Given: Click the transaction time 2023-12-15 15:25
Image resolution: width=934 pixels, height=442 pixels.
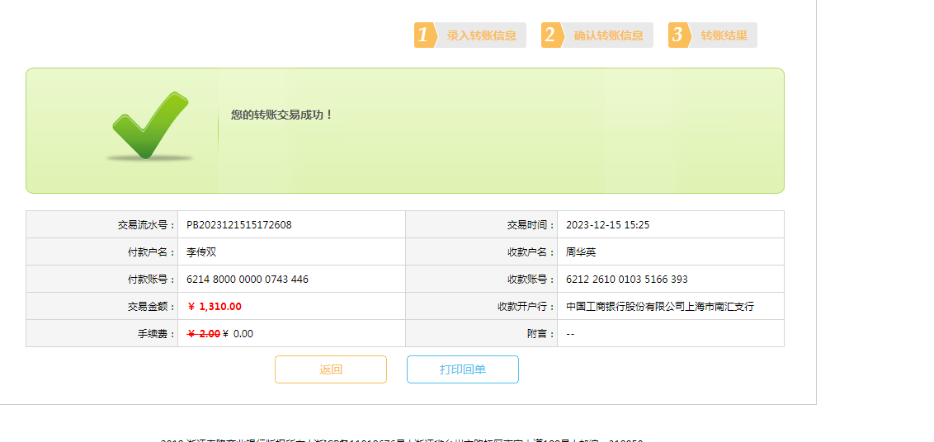Looking at the screenshot, I should 607,225.
